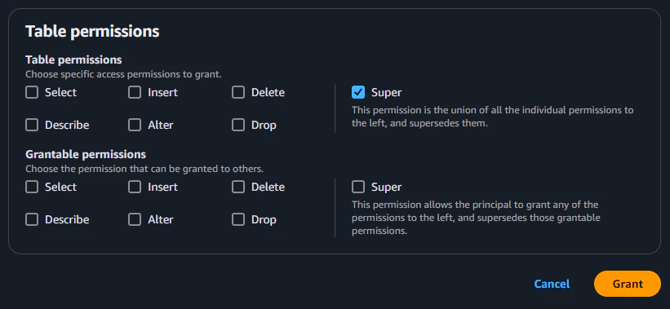Click the Describe label under Table permissions
This screenshot has width=670, height=309.
[67, 125]
